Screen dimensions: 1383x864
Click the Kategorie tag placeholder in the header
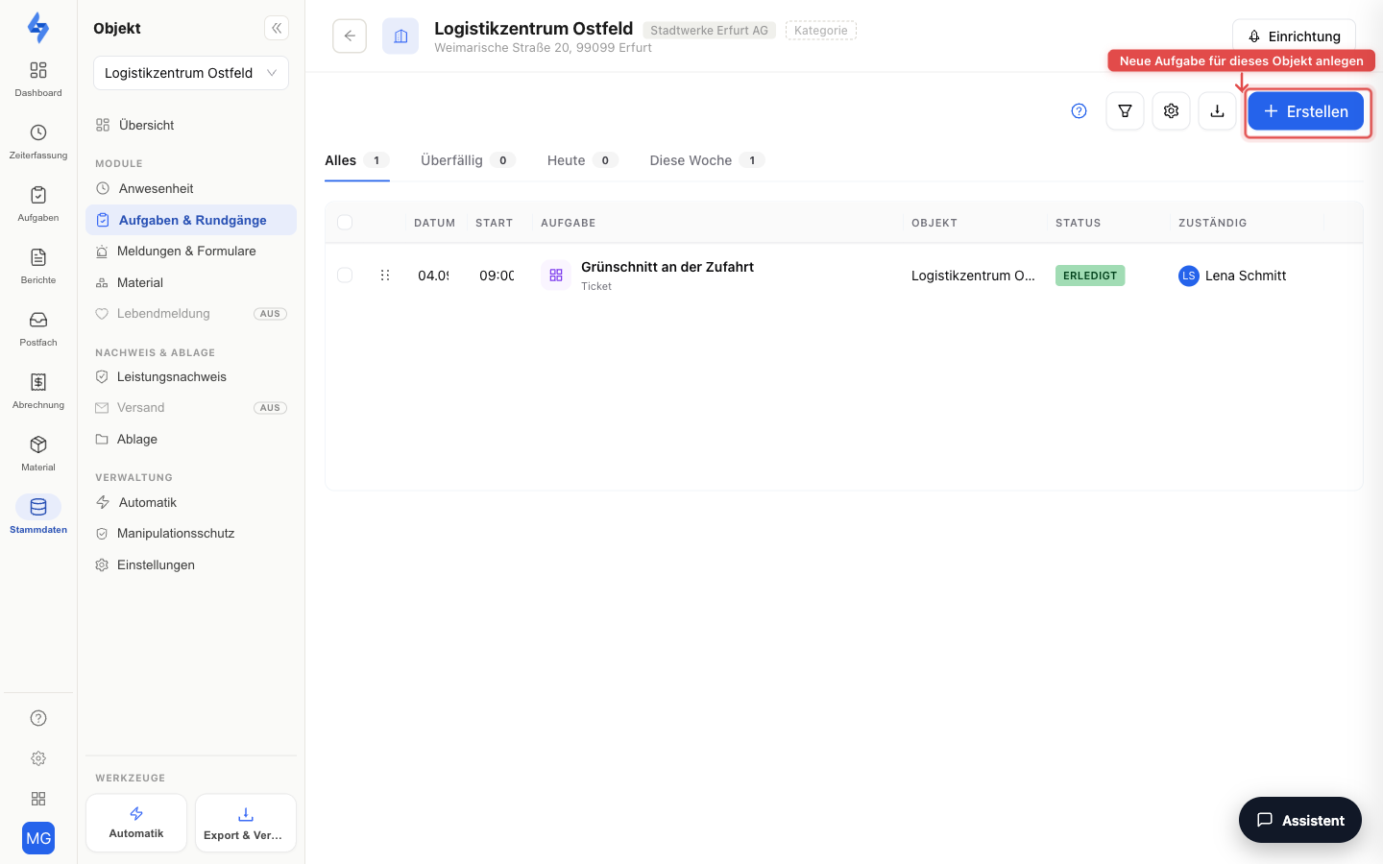[821, 31]
